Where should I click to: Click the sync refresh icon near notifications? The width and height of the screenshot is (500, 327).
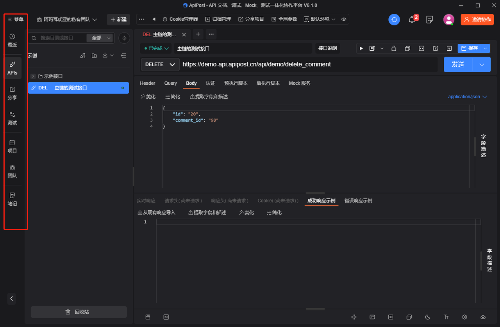394,19
